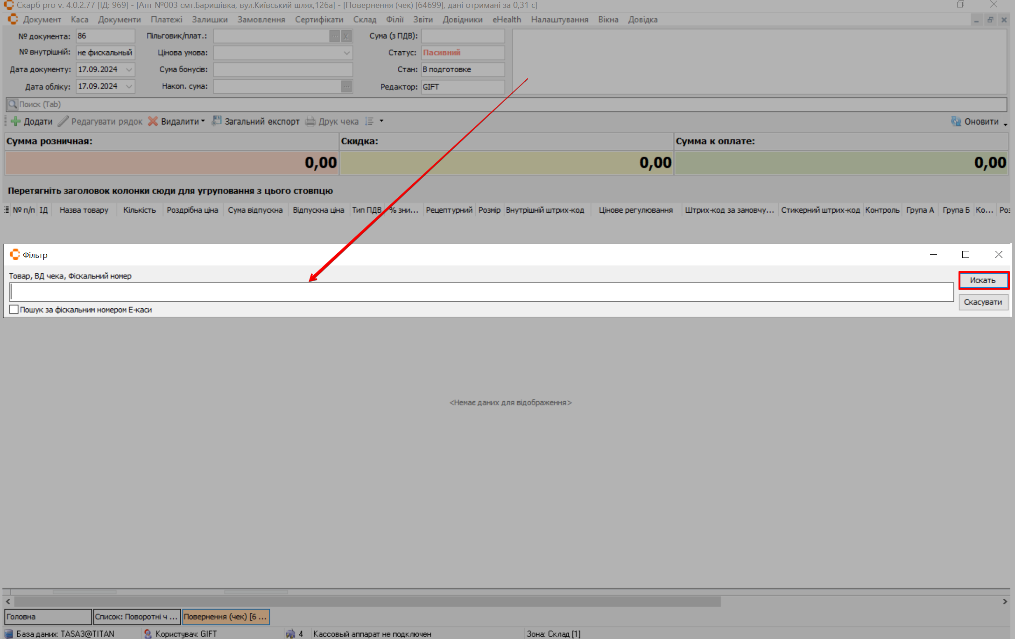The height and width of the screenshot is (639, 1015).
Task: Click the red X Видалити icon
Action: [153, 121]
